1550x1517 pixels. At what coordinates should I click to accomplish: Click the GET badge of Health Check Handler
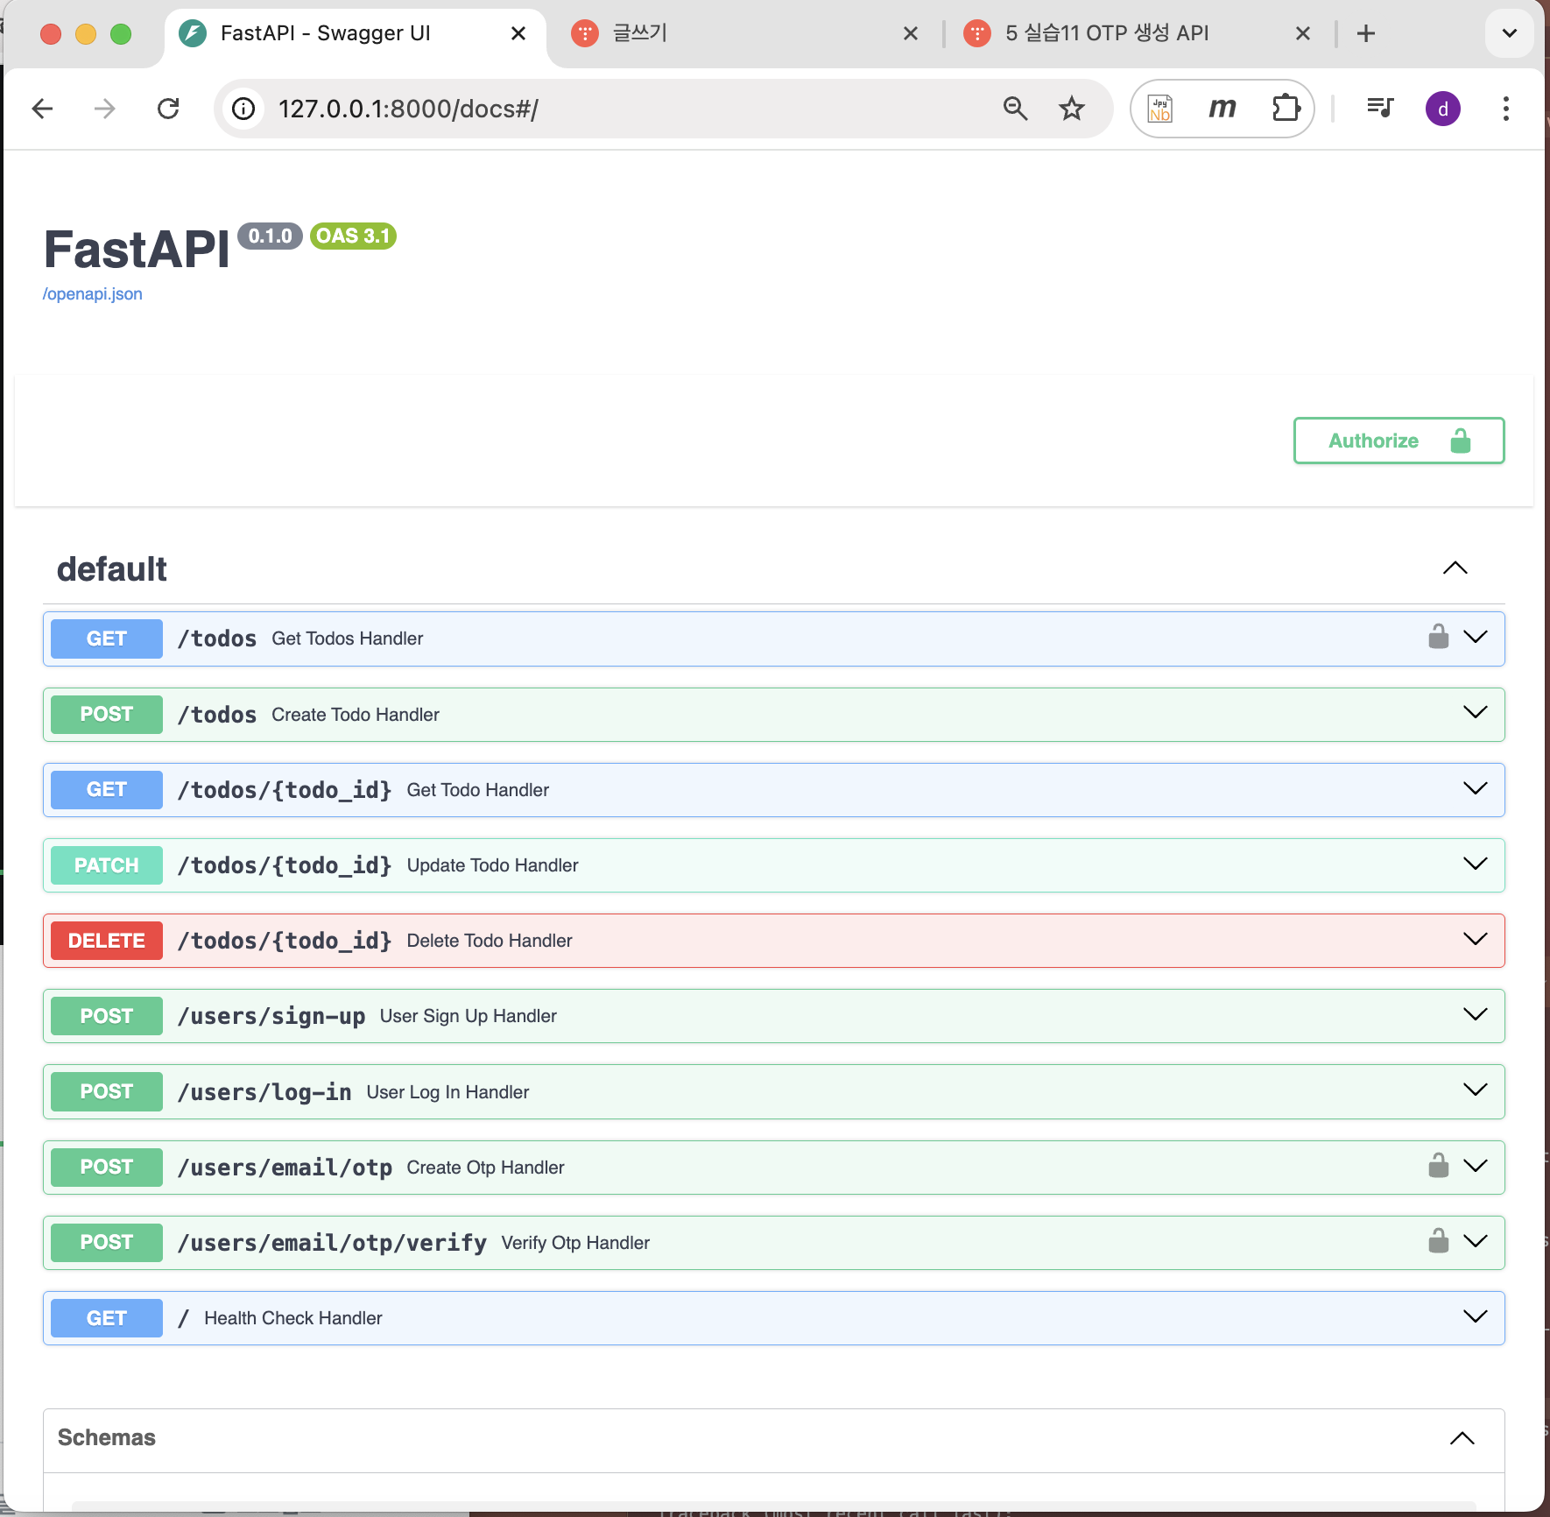(x=107, y=1318)
